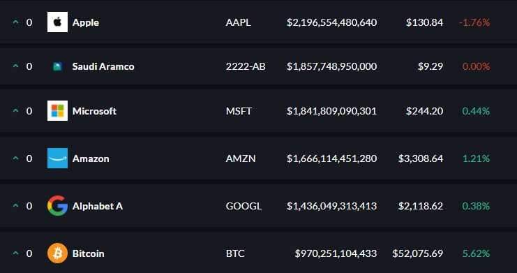This screenshot has height=273, width=517.
Task: Open the Saudi Aramco name link
Action: pos(103,67)
